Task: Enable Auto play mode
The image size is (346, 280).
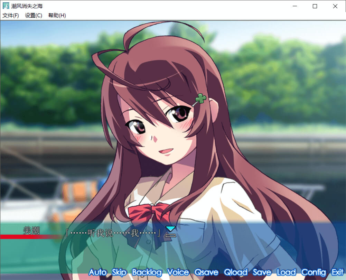Action: (x=98, y=272)
